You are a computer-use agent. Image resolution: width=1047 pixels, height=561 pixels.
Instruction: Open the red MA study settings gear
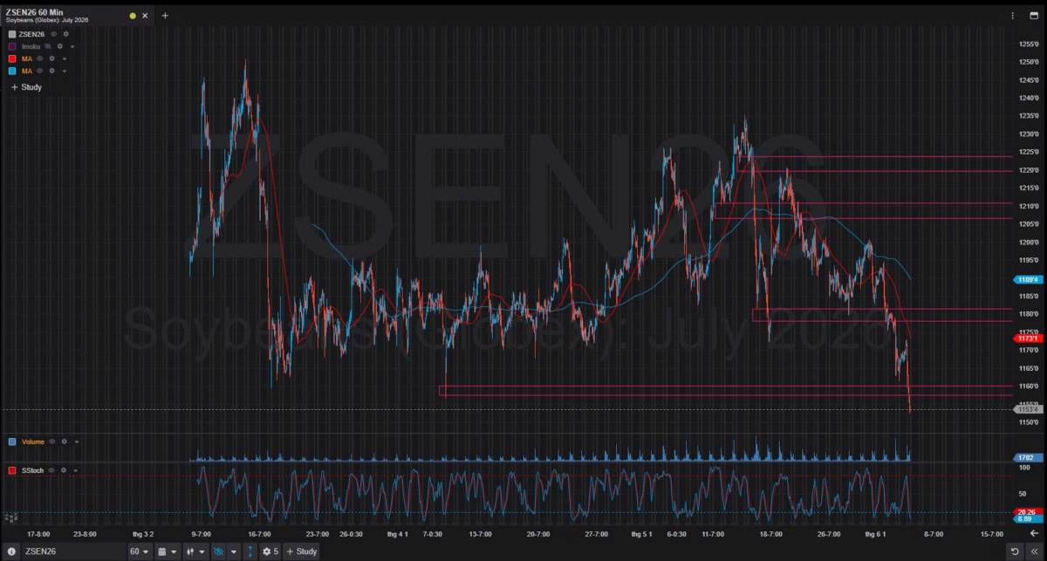52,58
